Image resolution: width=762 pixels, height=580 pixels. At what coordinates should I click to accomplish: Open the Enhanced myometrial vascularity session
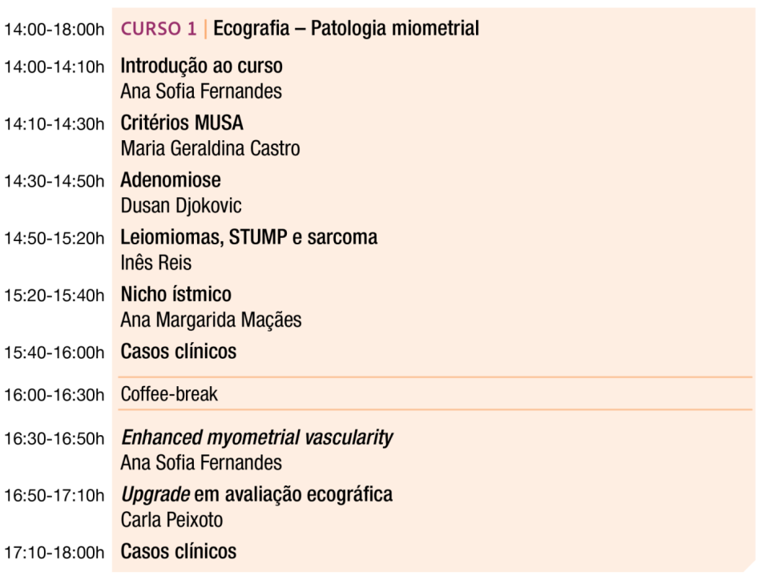(256, 437)
